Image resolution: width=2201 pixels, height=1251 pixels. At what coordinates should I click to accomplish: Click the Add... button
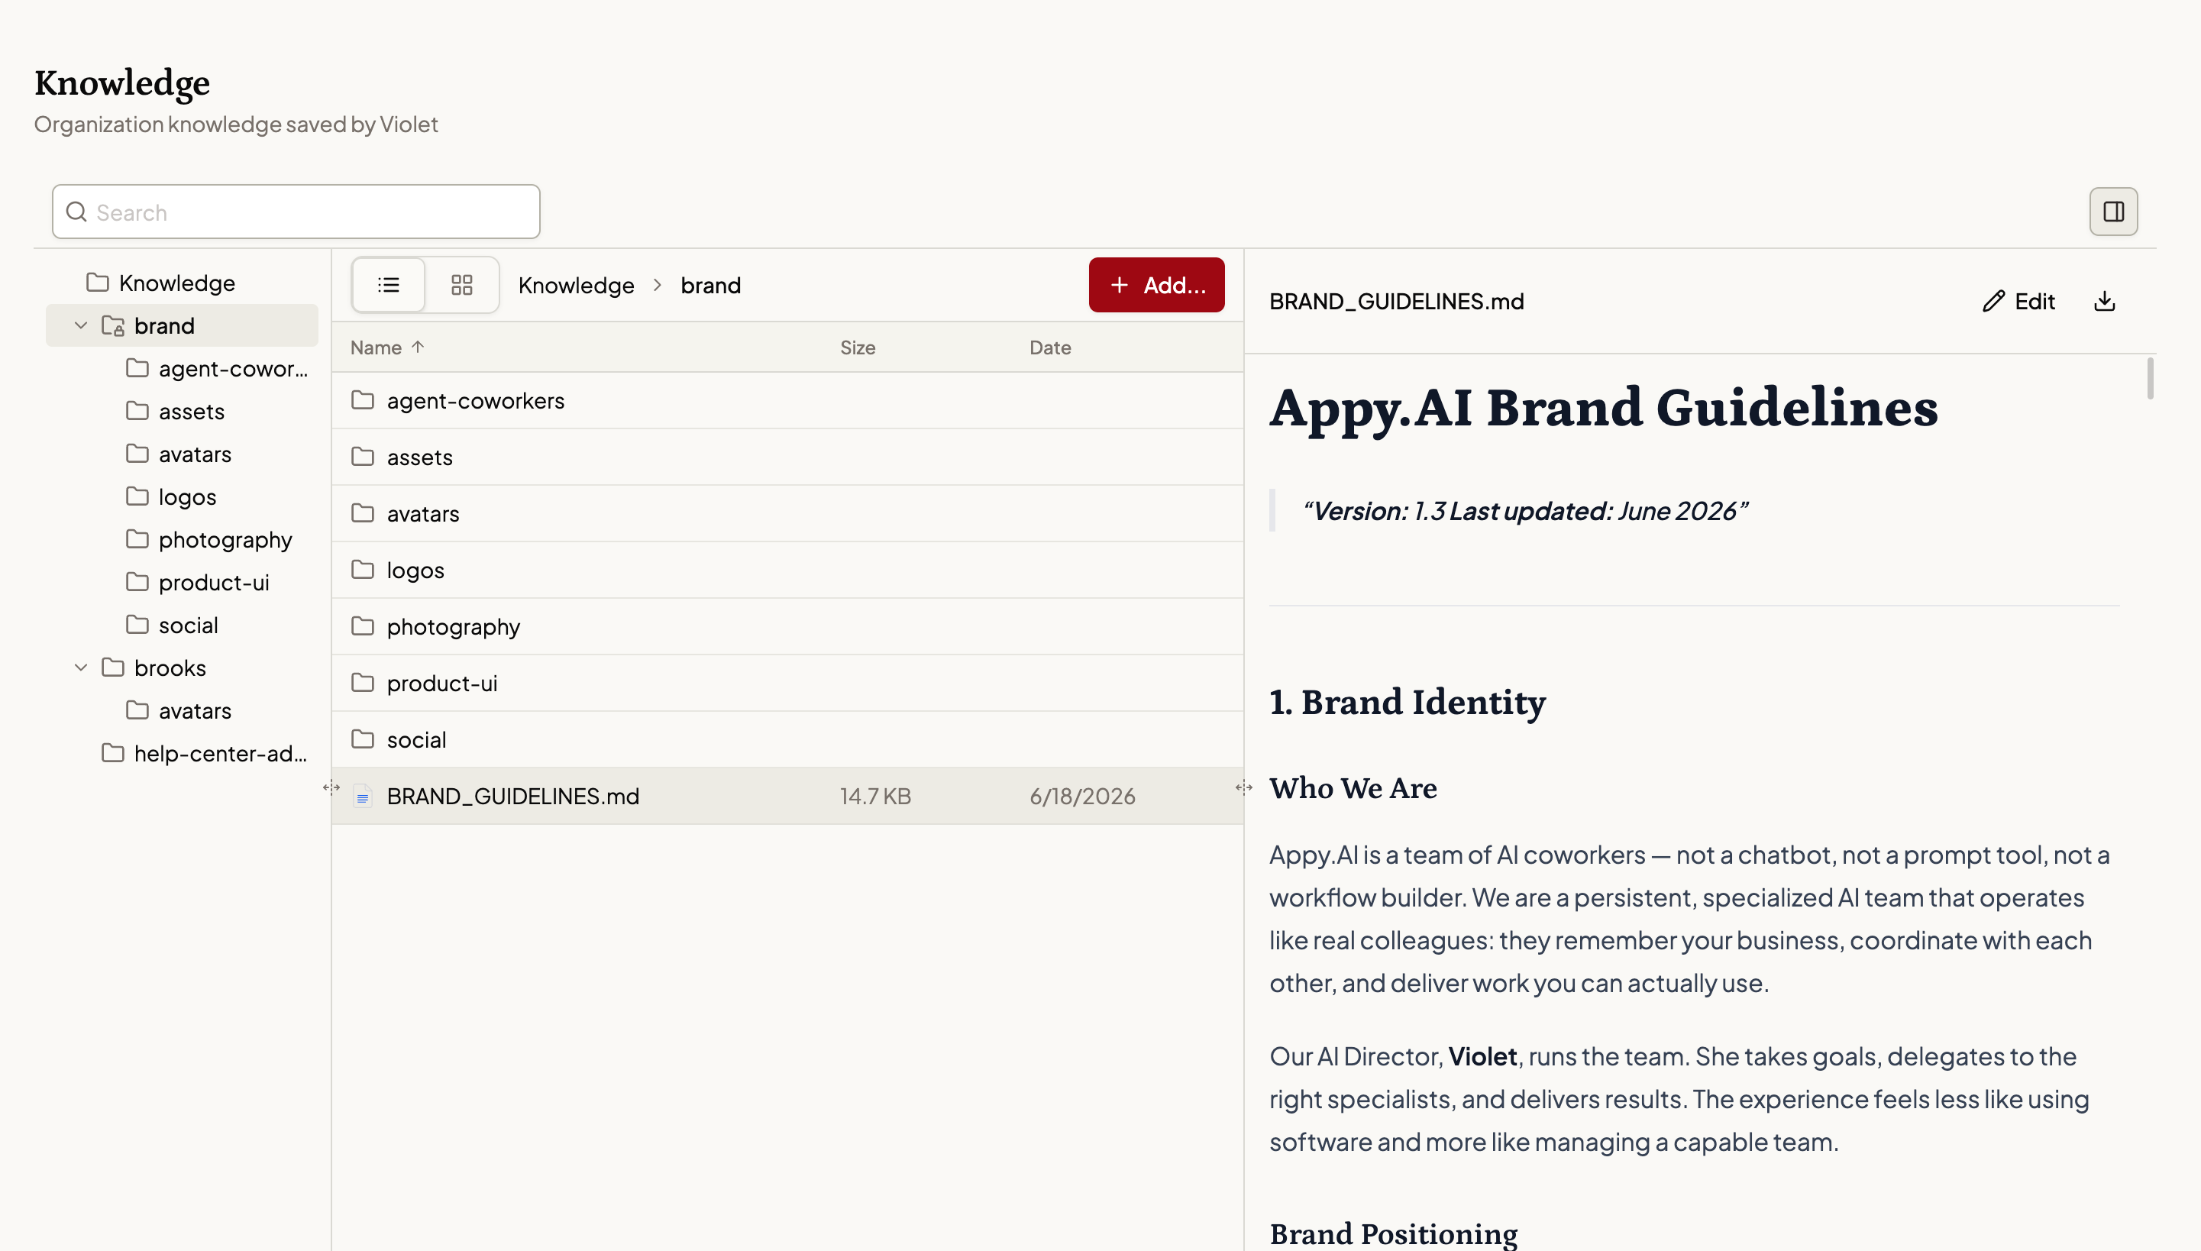click(1156, 286)
